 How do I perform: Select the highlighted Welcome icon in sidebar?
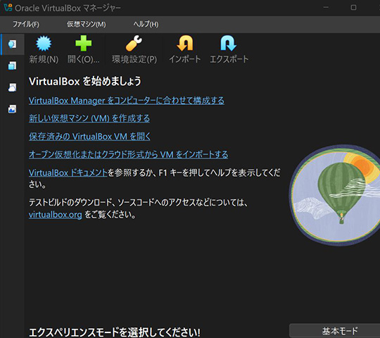click(12, 44)
